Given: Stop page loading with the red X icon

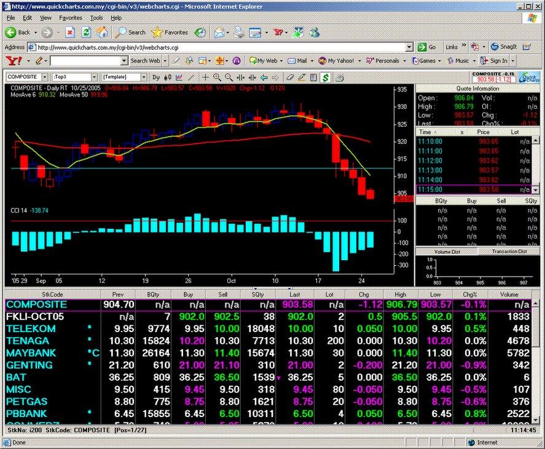Looking at the screenshot, I should pyautogui.click(x=70, y=33).
